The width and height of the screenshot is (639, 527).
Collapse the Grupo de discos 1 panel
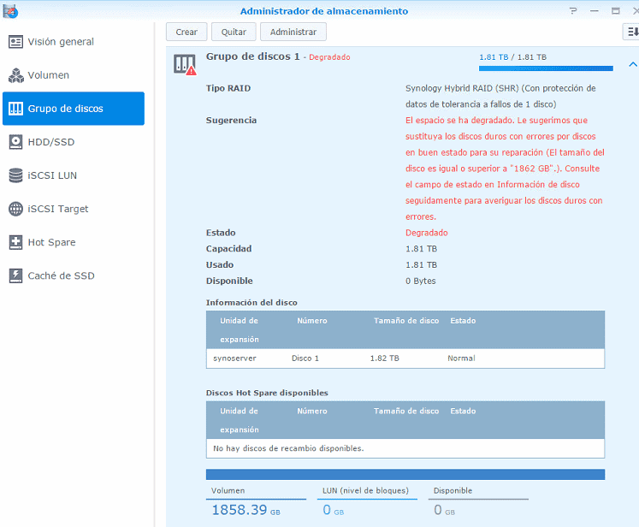[x=632, y=64]
